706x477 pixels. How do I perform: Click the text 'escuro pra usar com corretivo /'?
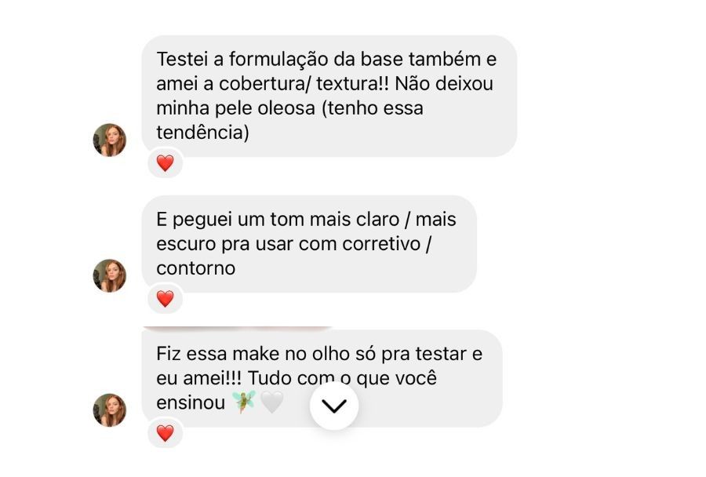[x=293, y=243]
